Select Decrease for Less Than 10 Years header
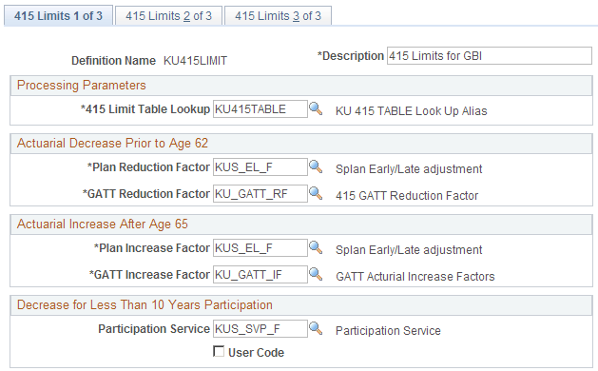 [145, 305]
